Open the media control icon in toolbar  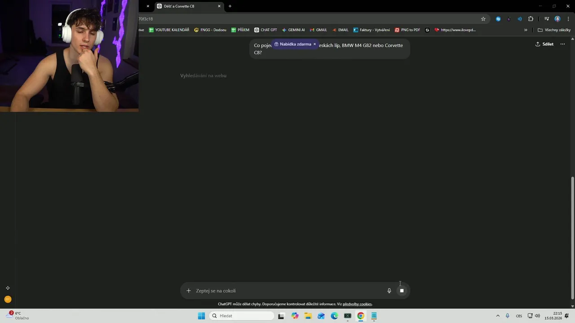(x=547, y=19)
